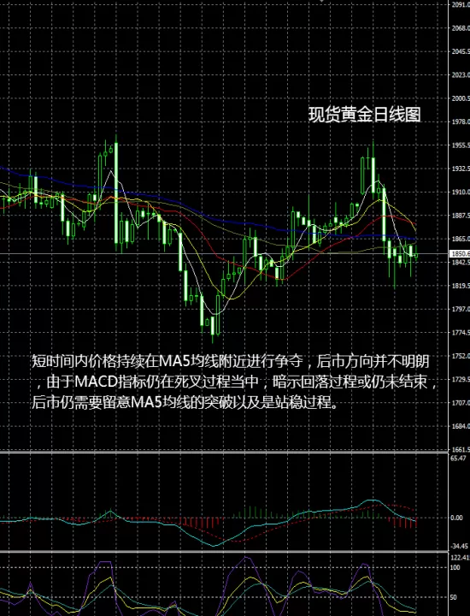Click the 1887.5 price axis label

click(x=461, y=216)
